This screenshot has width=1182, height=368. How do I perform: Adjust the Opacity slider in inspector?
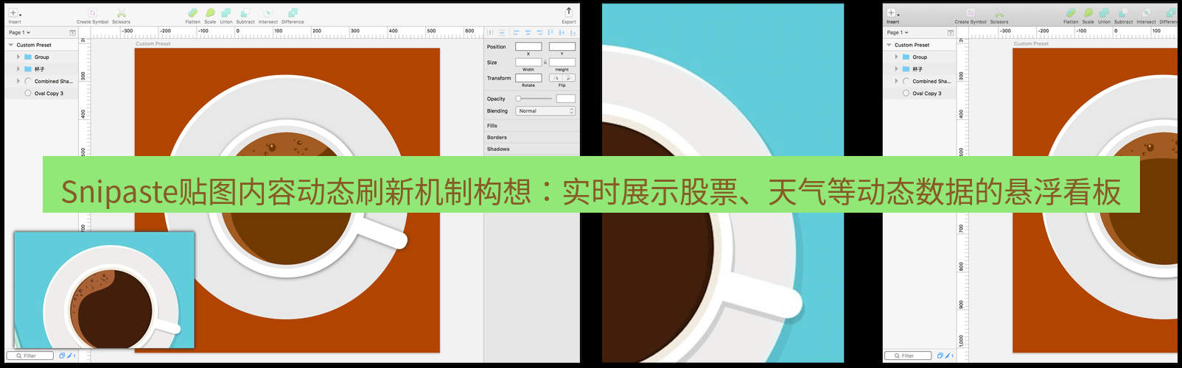[x=534, y=99]
